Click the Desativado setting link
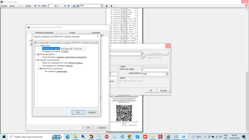 click(62, 71)
